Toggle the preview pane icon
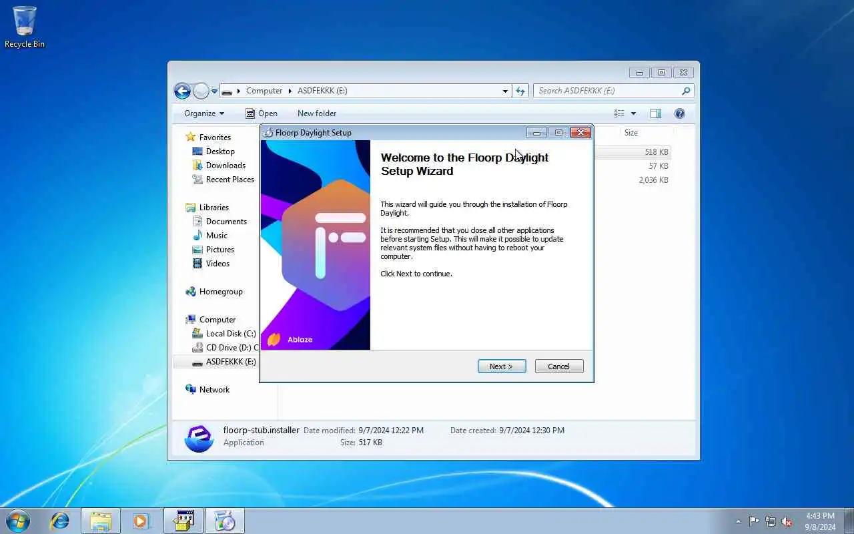Image resolution: width=854 pixels, height=534 pixels. pyautogui.click(x=656, y=113)
